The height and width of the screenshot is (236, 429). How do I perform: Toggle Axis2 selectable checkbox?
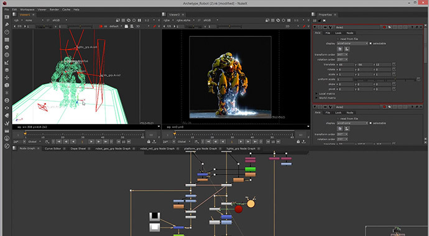(x=371, y=123)
